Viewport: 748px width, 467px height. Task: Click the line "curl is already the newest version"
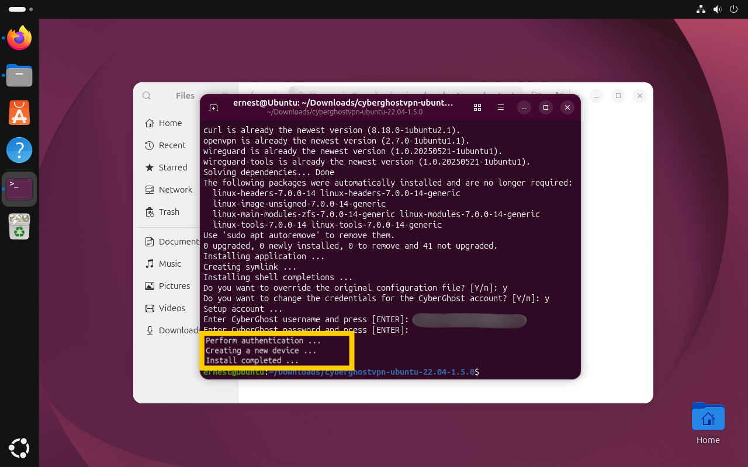coord(331,130)
